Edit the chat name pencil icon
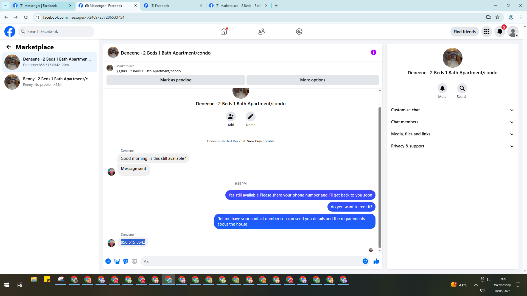Screen dimensions: 527x296 tap(251, 116)
